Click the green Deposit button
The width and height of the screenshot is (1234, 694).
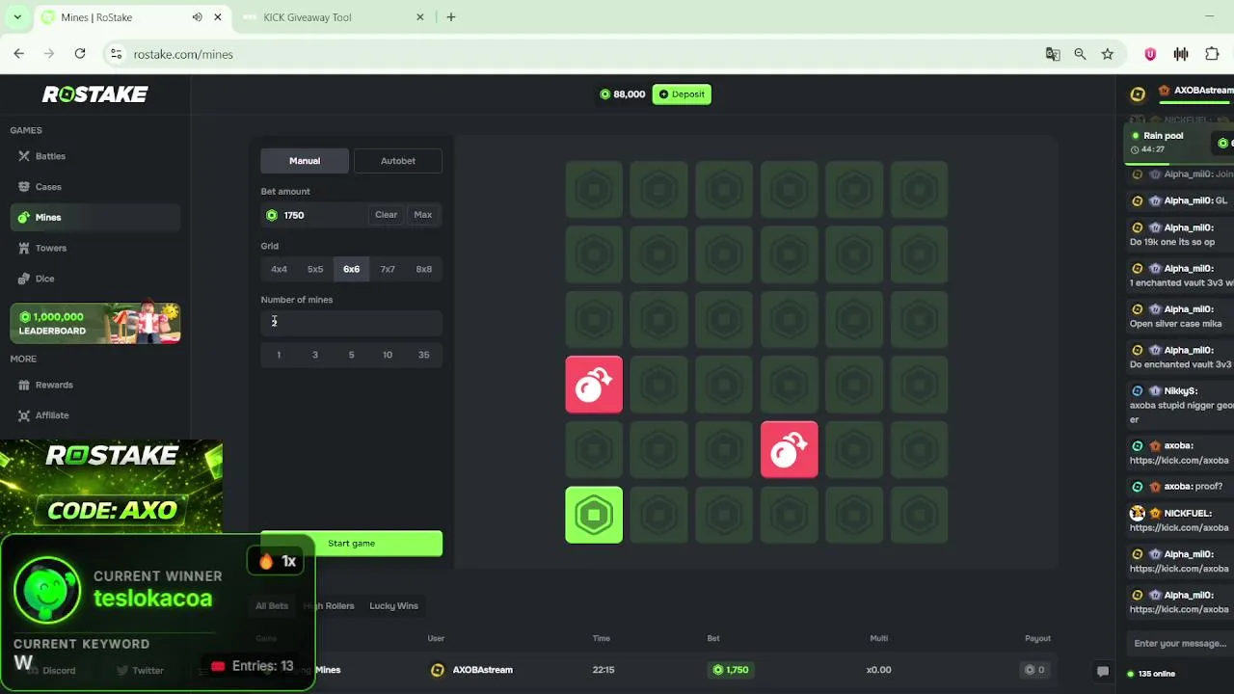pos(682,94)
